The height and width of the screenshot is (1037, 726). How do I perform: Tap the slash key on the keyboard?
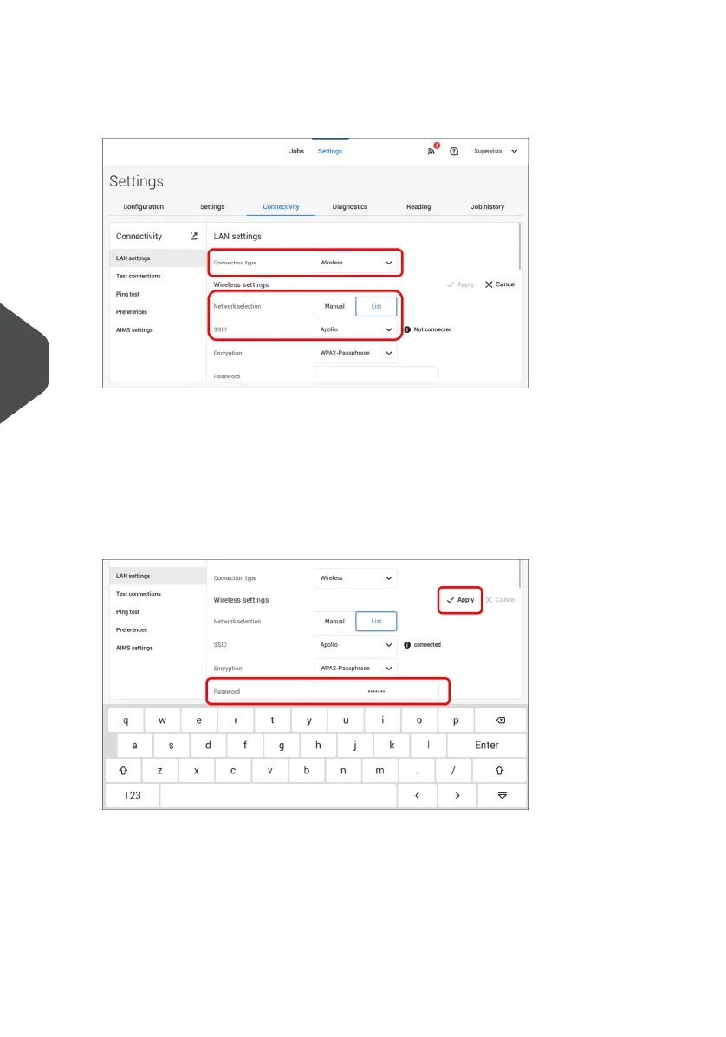(x=453, y=771)
